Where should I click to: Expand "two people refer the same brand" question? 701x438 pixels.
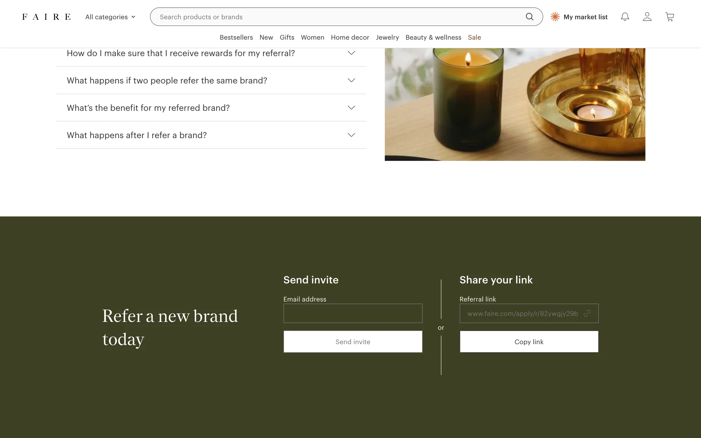211,80
